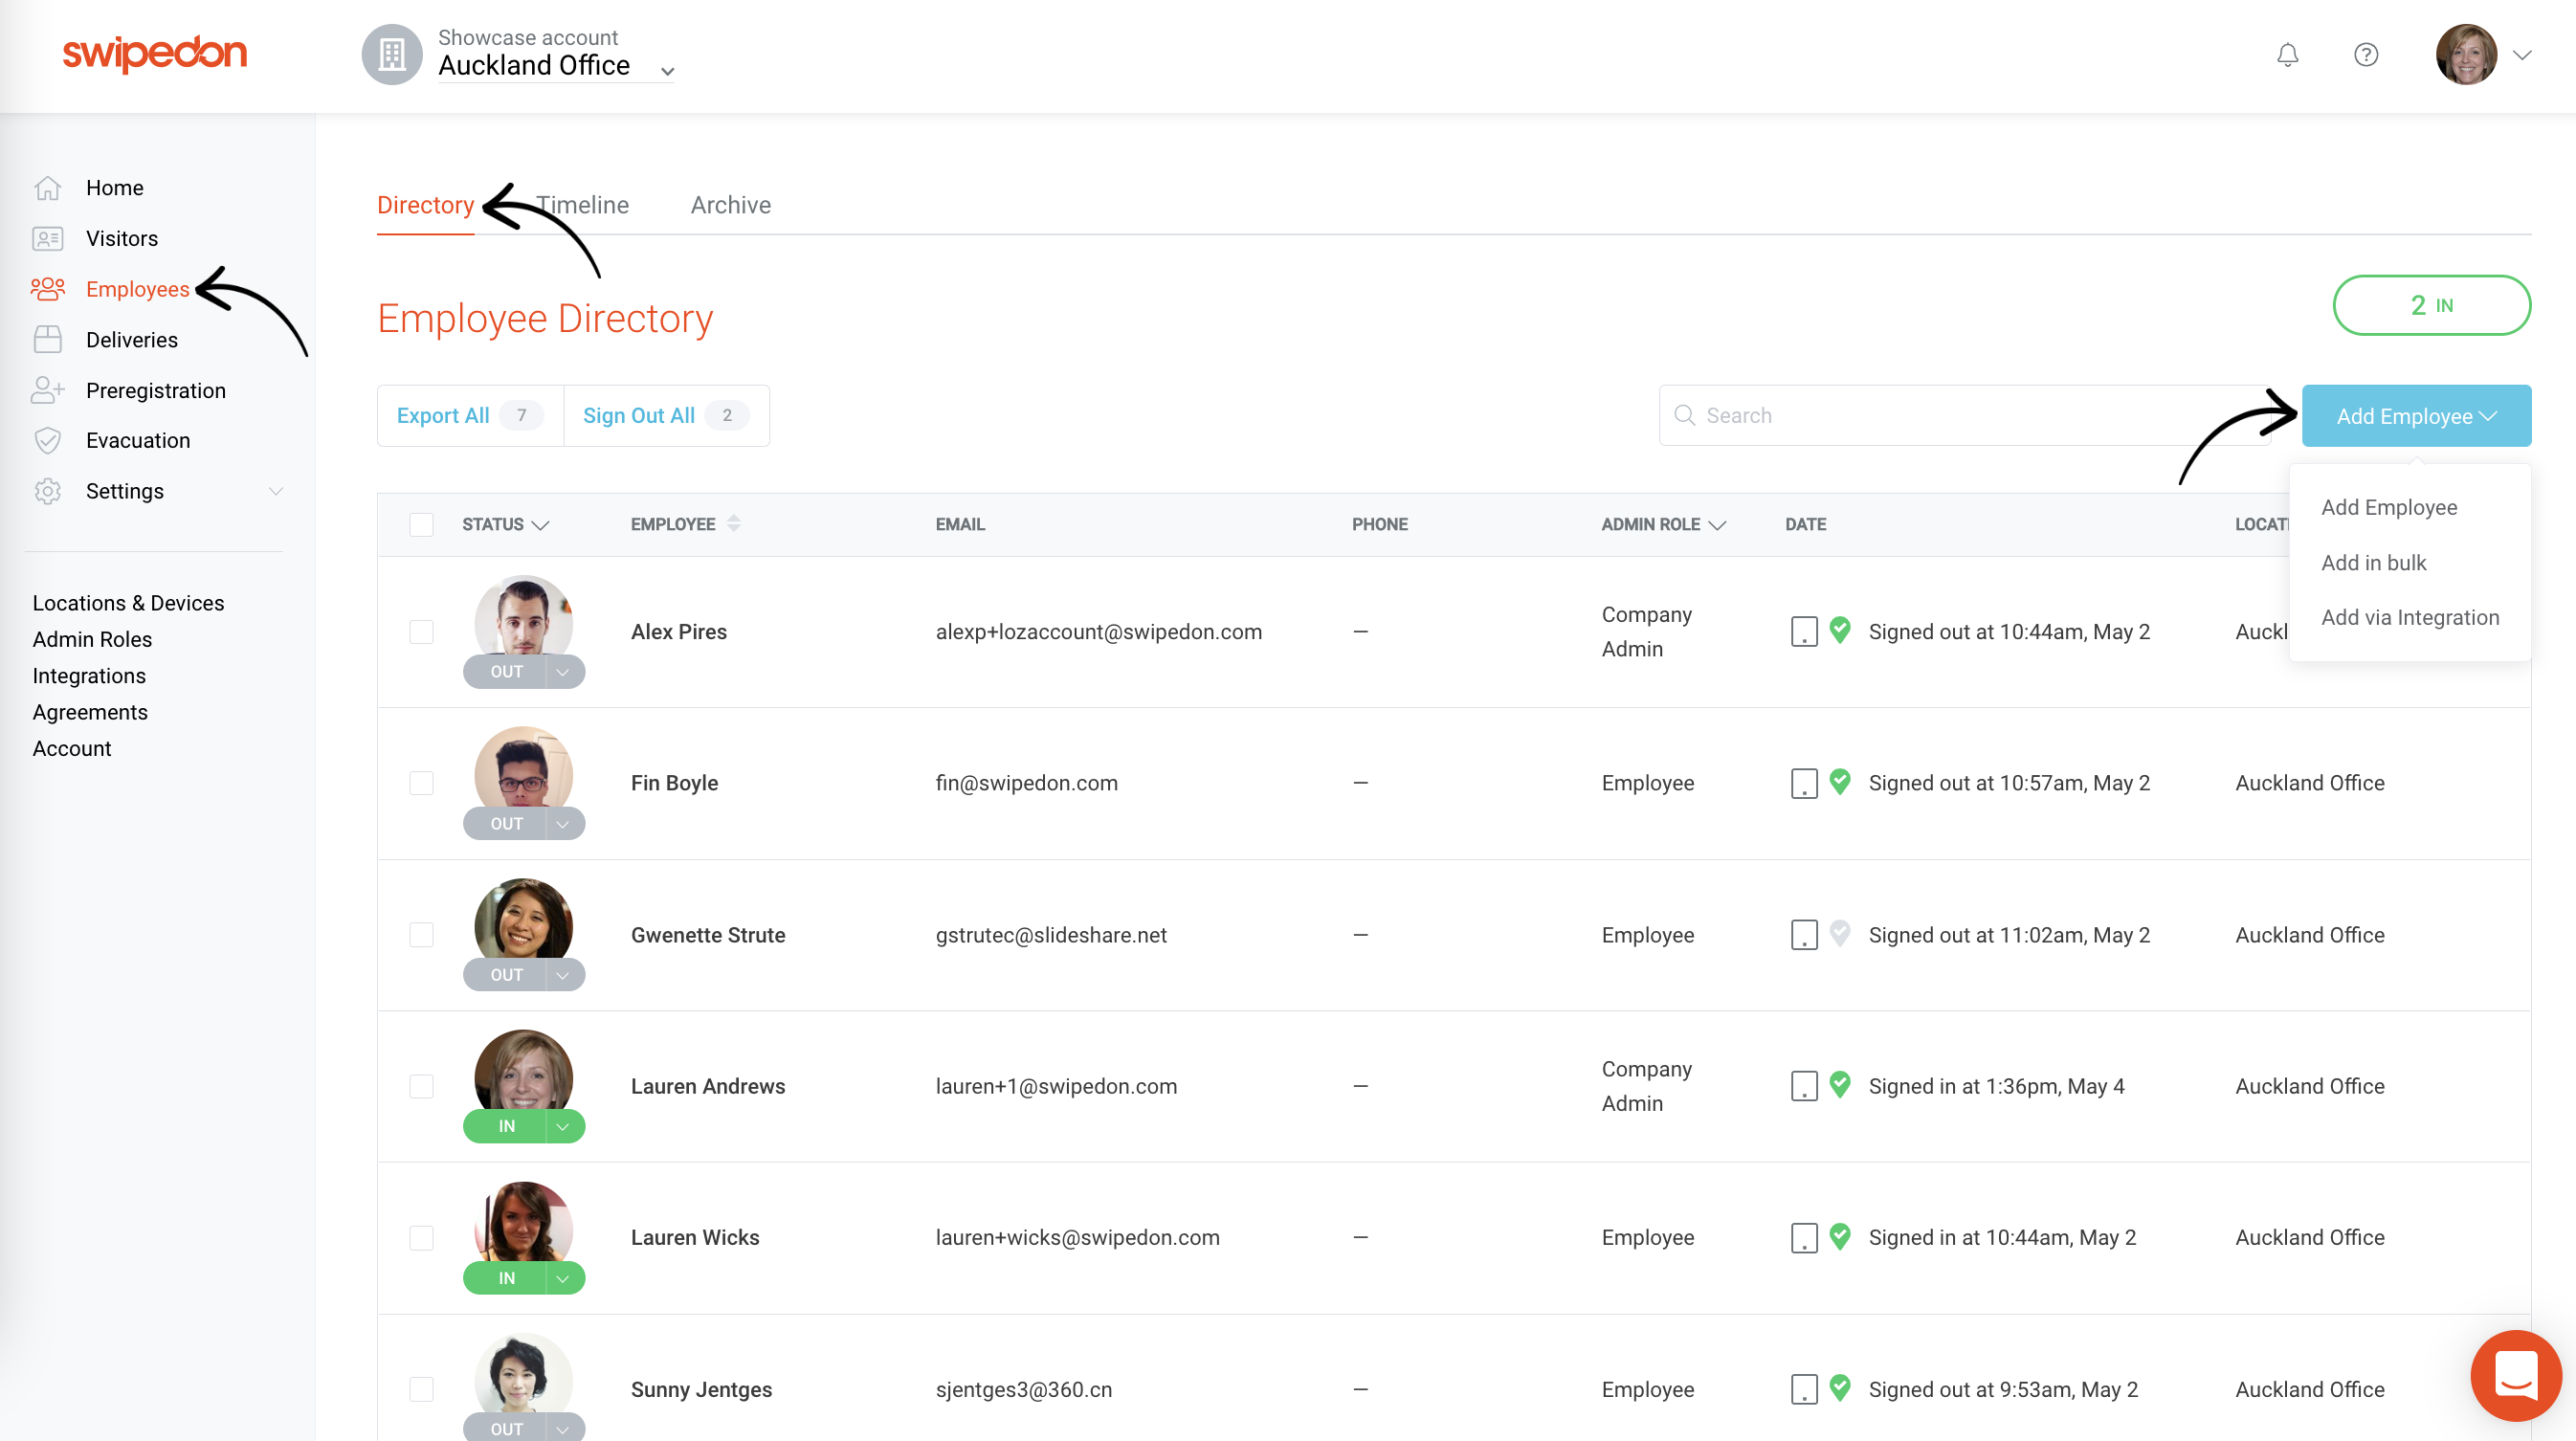2576x1441 pixels.
Task: Check the box for Lauren Andrews
Action: click(x=421, y=1086)
